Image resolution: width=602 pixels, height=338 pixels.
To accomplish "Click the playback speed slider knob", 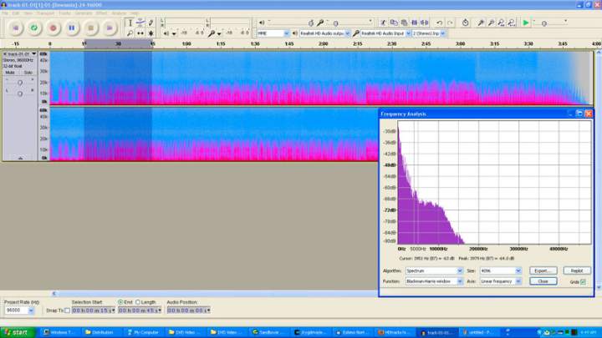I will 544,23.
